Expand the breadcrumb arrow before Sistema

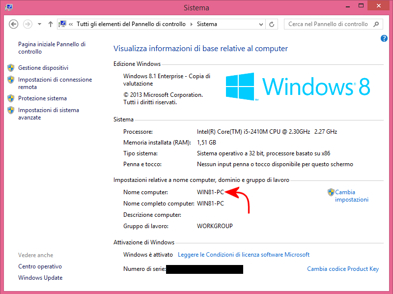(x=191, y=24)
